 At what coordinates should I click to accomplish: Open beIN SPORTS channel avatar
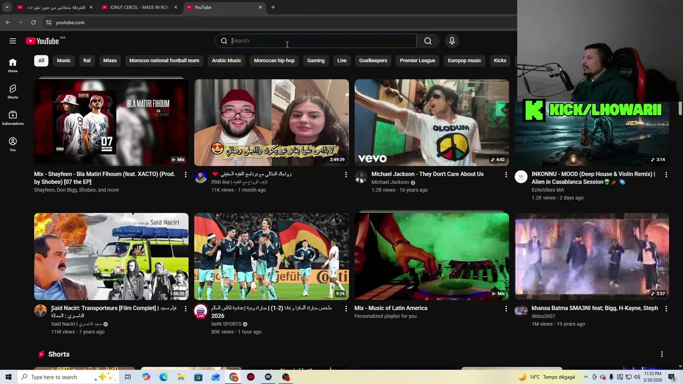click(201, 311)
